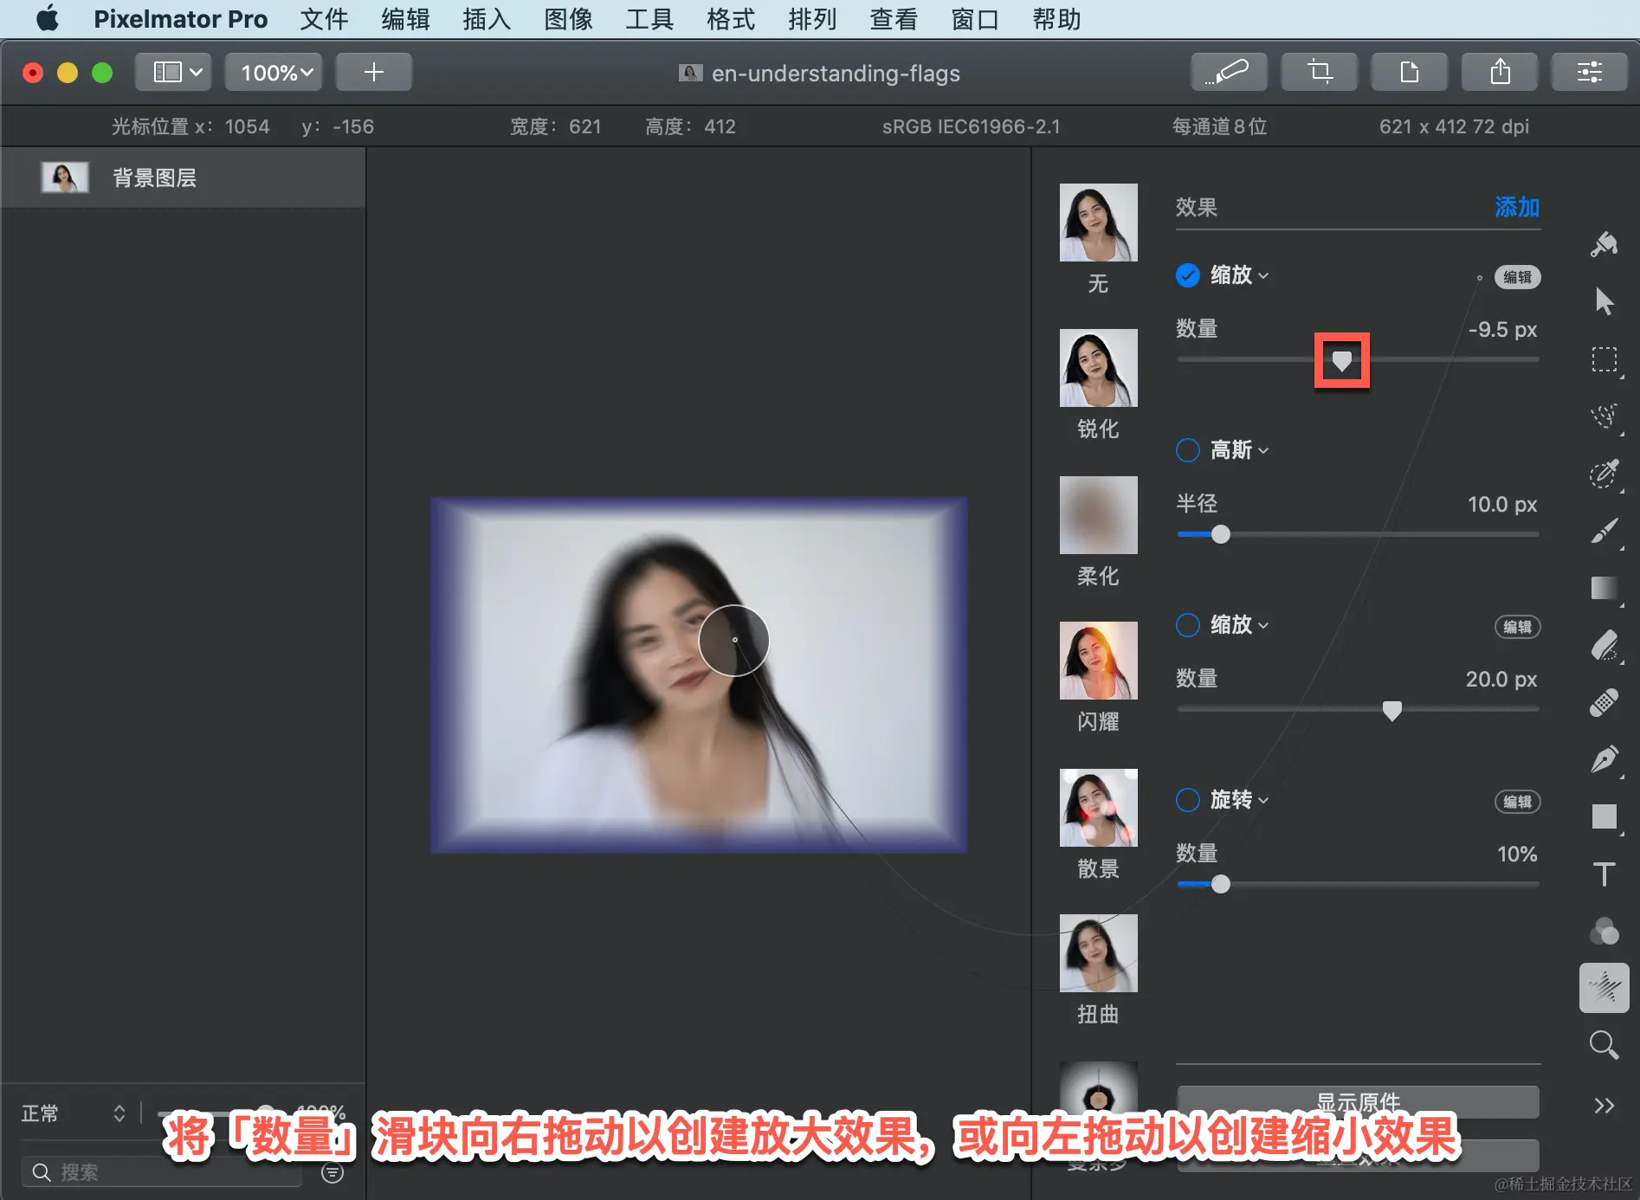The image size is (1640, 1200).
Task: Select the 背景图层 layer
Action: point(183,177)
